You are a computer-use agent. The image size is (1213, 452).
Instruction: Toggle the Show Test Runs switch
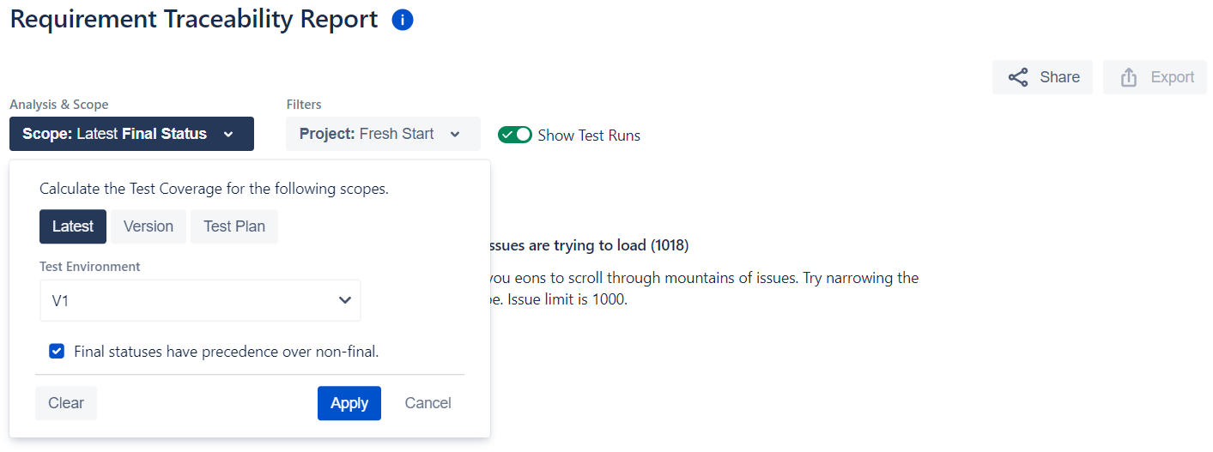click(x=515, y=135)
